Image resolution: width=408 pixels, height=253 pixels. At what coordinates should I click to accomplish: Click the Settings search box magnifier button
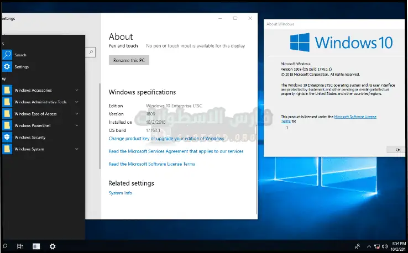(91, 52)
